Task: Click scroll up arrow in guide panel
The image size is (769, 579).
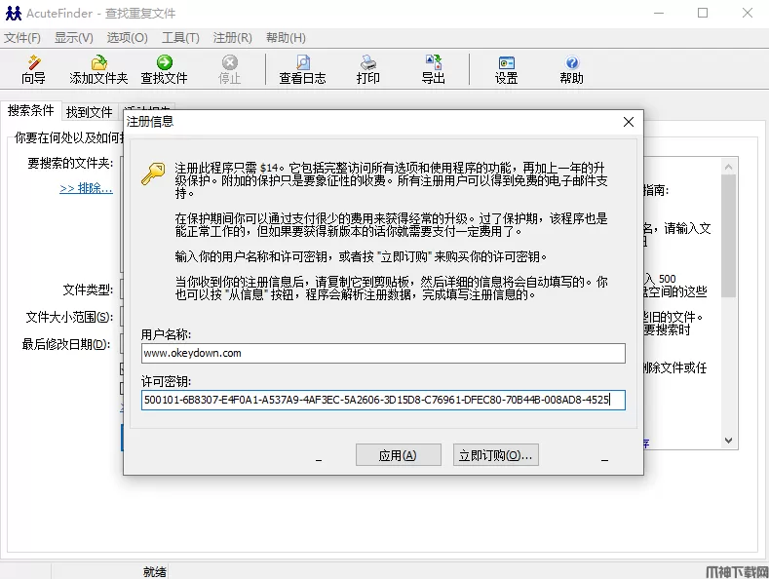Action: [729, 168]
